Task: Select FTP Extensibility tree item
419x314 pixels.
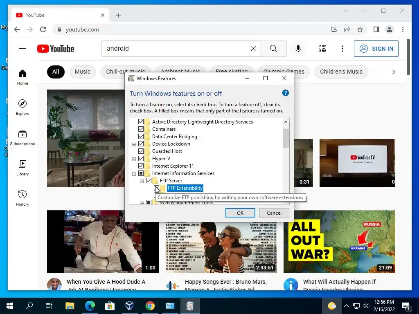Action: click(x=185, y=188)
